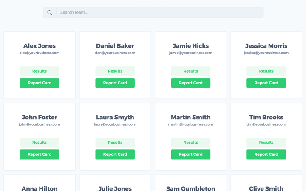View Martin Smith's Report Card
The width and height of the screenshot is (306, 191).
coord(191,154)
